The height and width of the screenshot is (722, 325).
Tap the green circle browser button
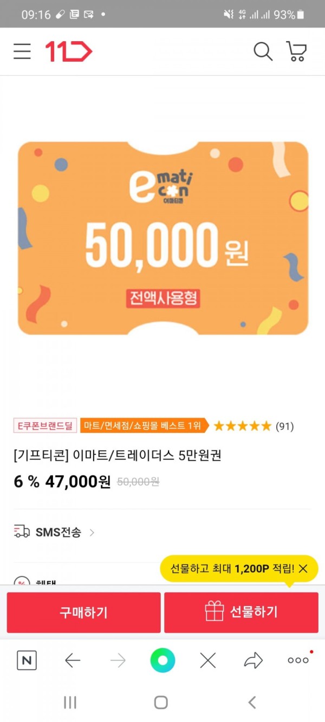[x=162, y=660]
